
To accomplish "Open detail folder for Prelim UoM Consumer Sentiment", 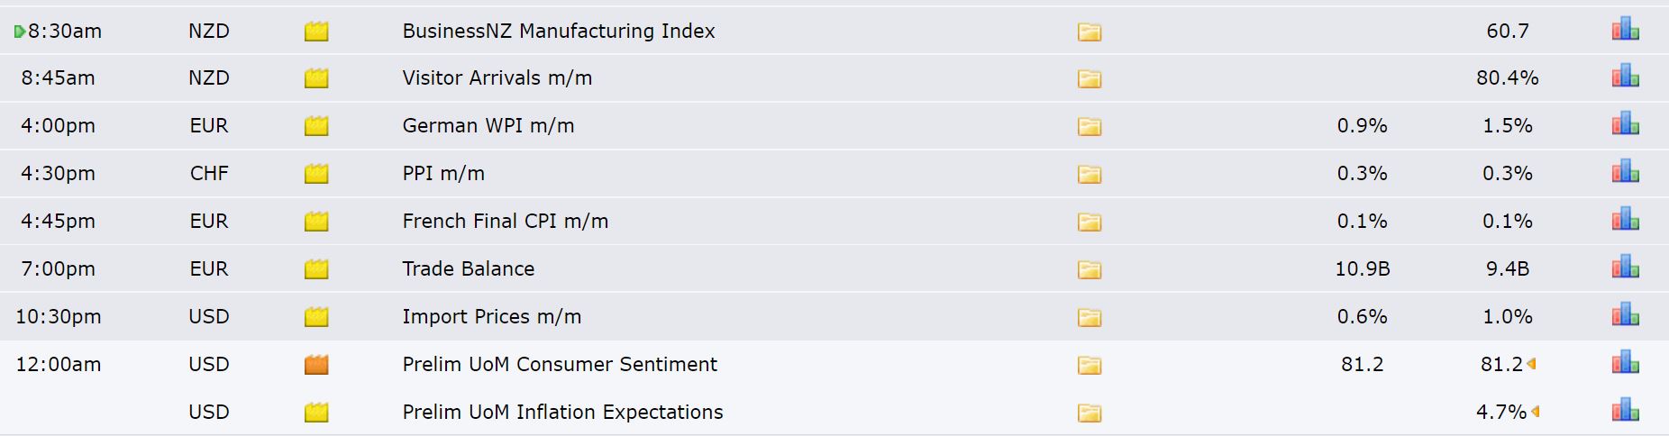I will [x=1090, y=366].
